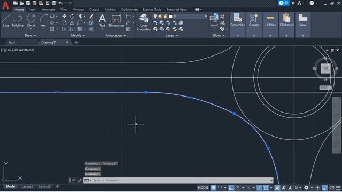Viewport: 342px width, 192px height.
Task: Open the Groups panel button
Action: coord(254,20)
